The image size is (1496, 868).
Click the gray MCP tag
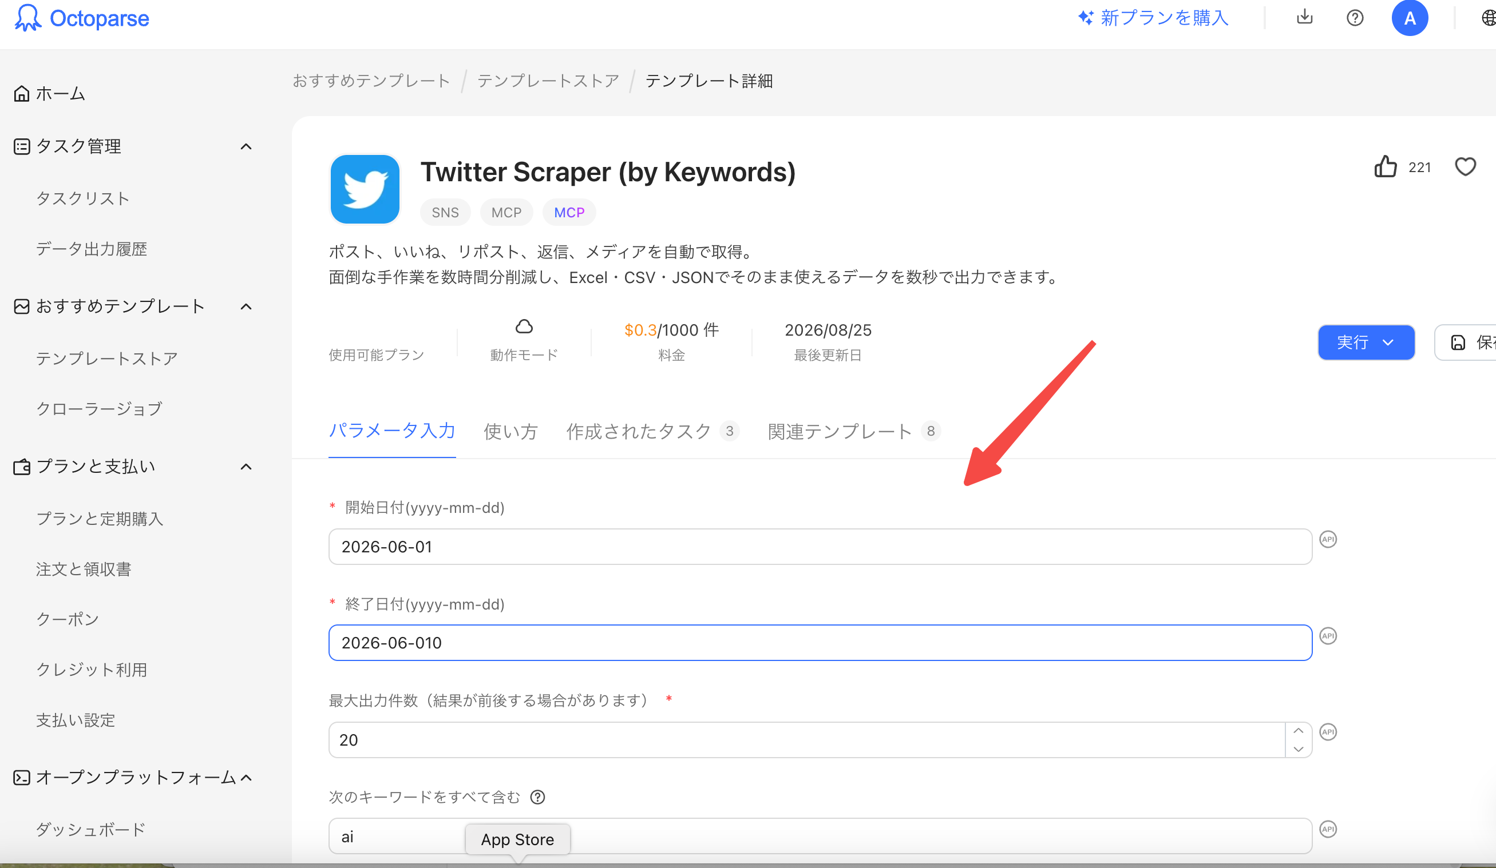[506, 212]
